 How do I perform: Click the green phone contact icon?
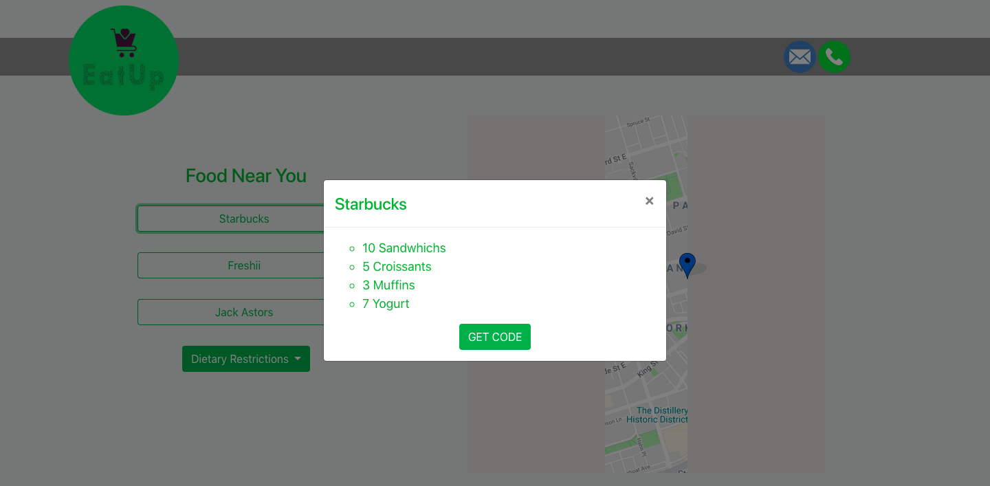[834, 57]
